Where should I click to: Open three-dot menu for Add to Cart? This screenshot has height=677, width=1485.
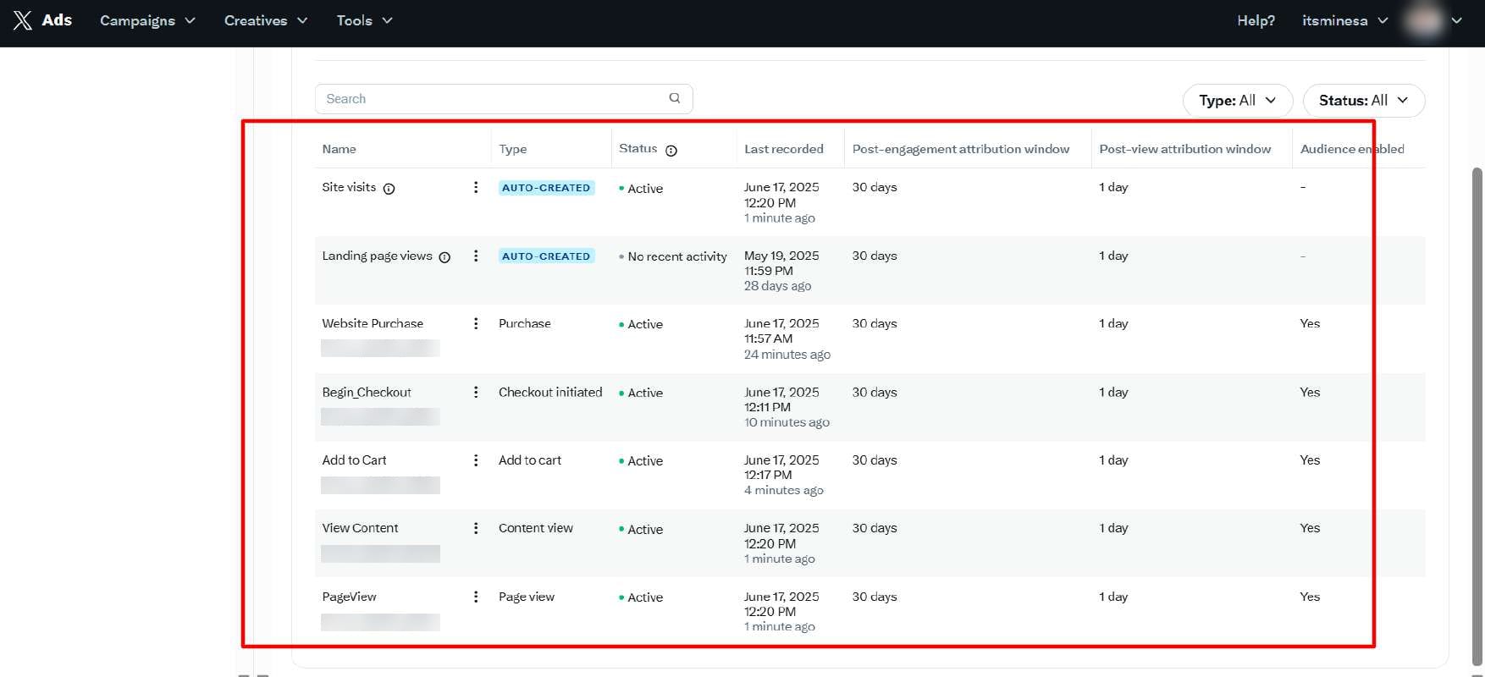(x=476, y=460)
